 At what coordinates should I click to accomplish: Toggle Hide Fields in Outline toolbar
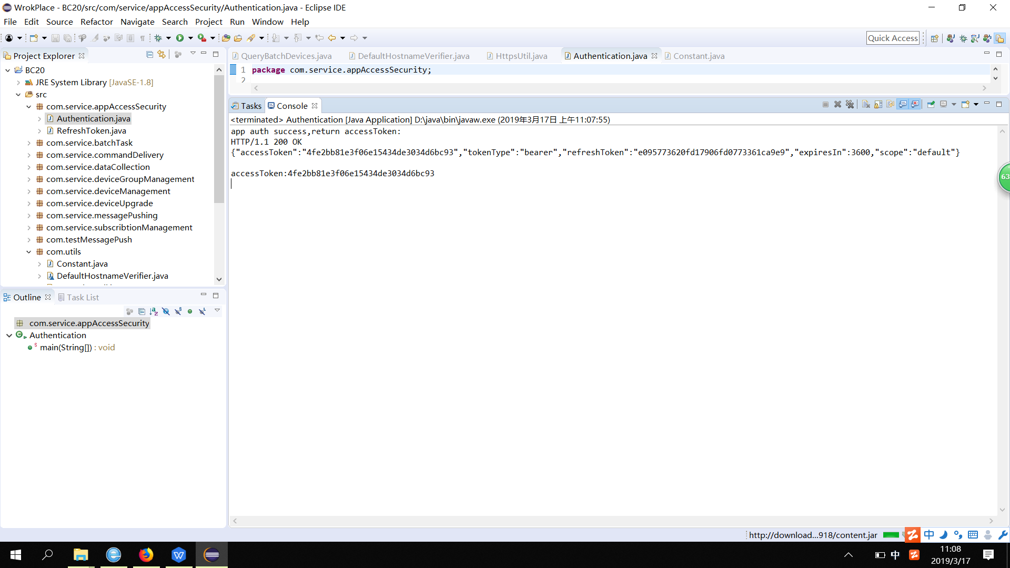[166, 311]
